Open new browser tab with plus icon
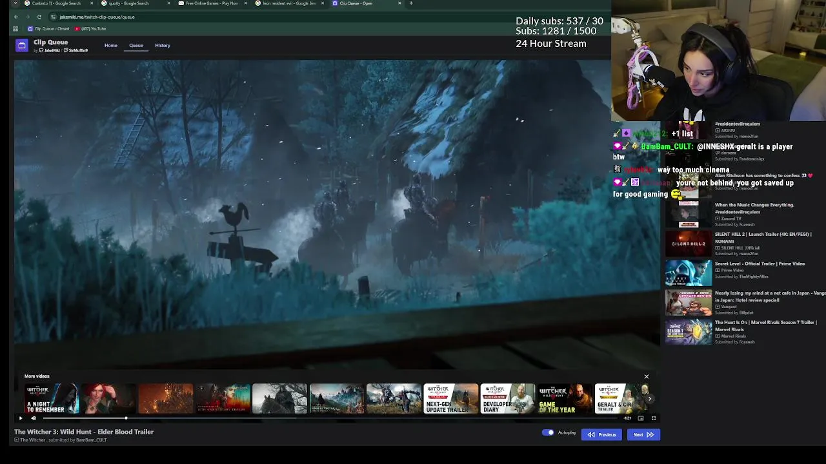826x464 pixels. (x=411, y=3)
